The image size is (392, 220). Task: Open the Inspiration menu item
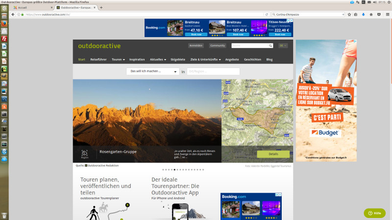coord(137,60)
